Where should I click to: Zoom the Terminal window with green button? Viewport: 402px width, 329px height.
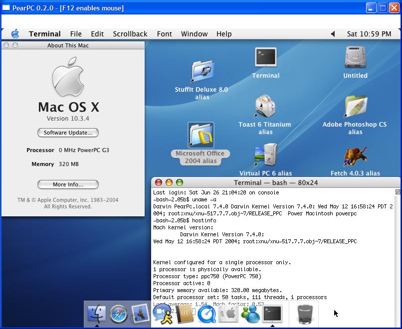click(x=180, y=182)
